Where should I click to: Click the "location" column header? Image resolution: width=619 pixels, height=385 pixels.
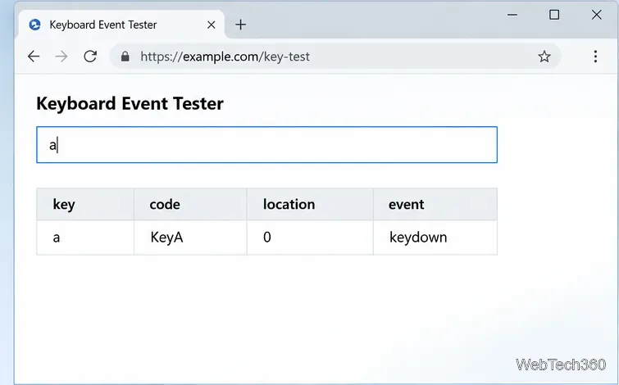pyautogui.click(x=310, y=204)
